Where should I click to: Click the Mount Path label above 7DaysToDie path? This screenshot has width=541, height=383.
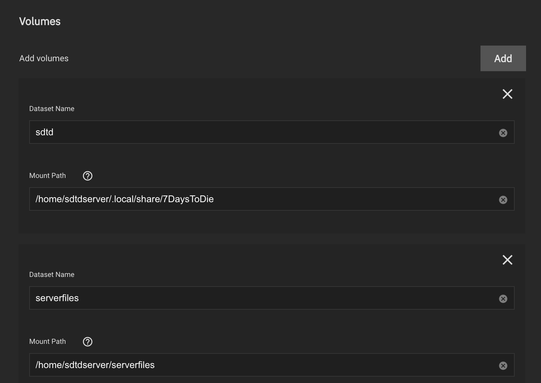click(x=47, y=175)
